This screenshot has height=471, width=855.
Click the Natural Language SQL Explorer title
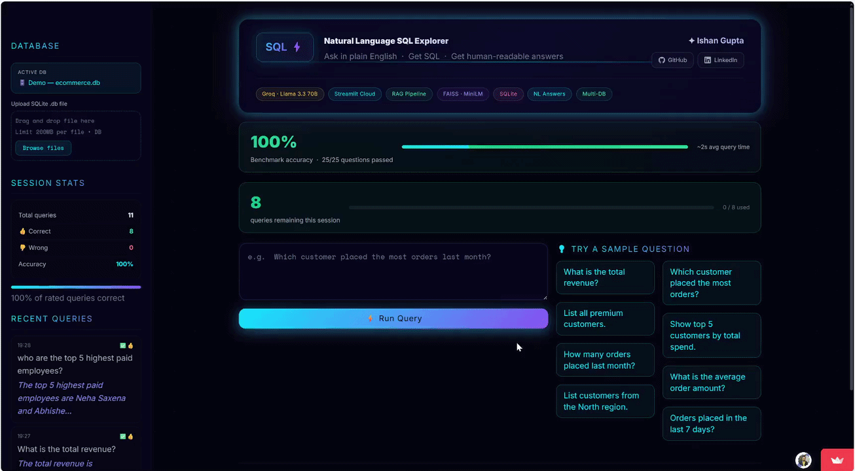click(x=386, y=41)
